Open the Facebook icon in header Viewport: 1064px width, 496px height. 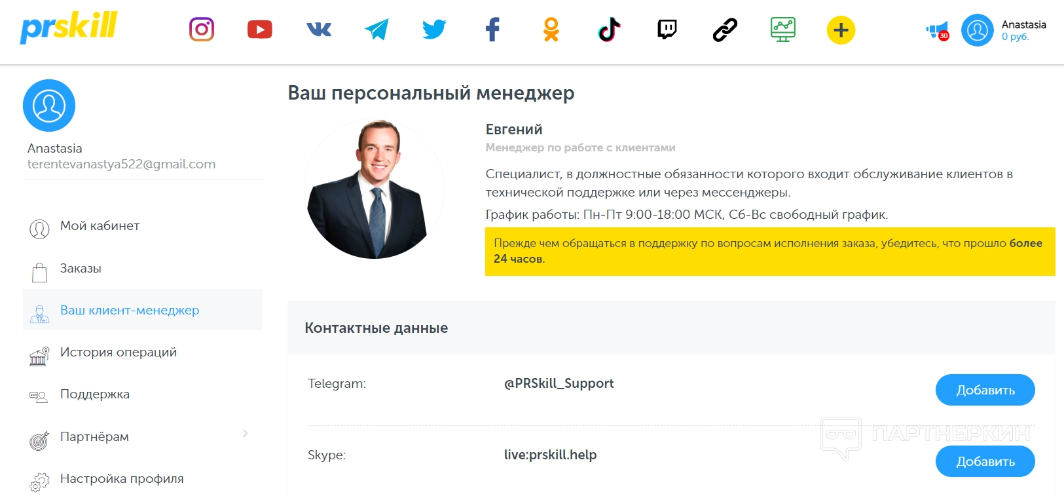(492, 29)
